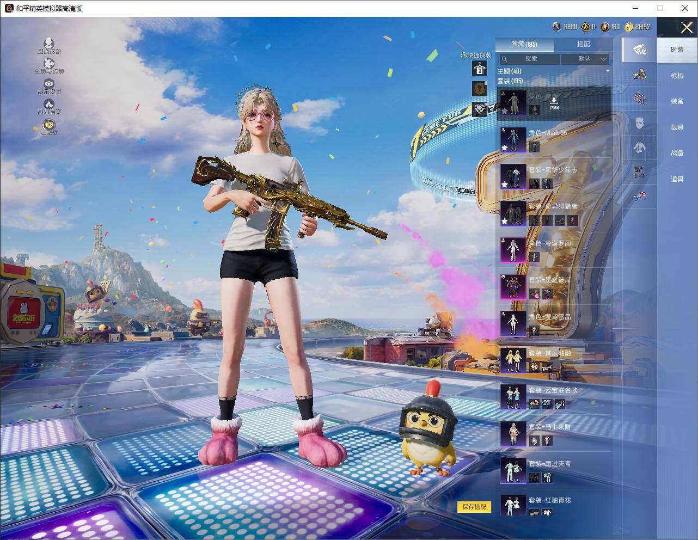Open the 热力档案 flame icon
This screenshot has width=698, height=540.
[x=49, y=103]
